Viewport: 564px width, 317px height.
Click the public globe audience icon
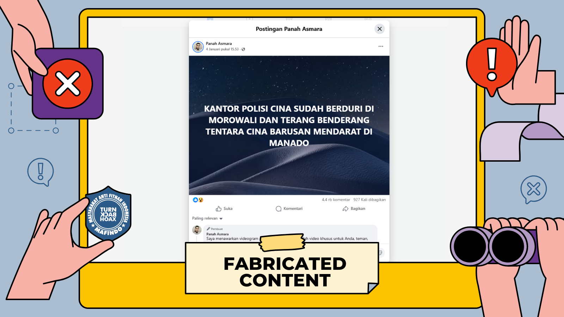click(x=243, y=49)
